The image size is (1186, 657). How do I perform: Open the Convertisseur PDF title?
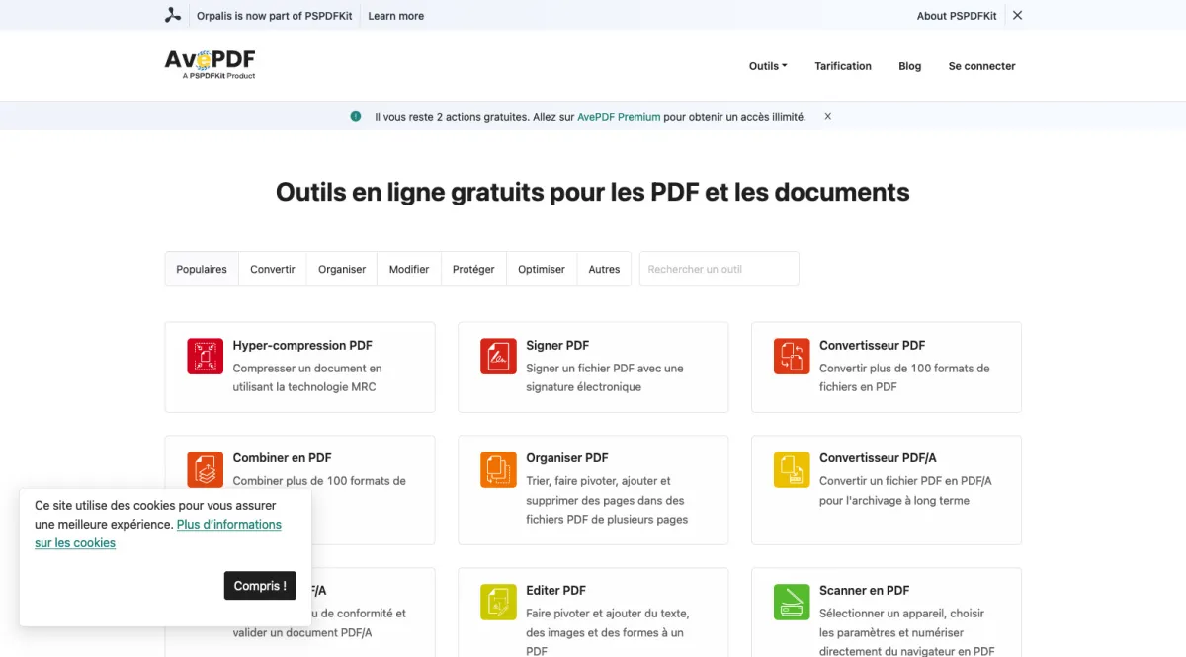coord(873,346)
